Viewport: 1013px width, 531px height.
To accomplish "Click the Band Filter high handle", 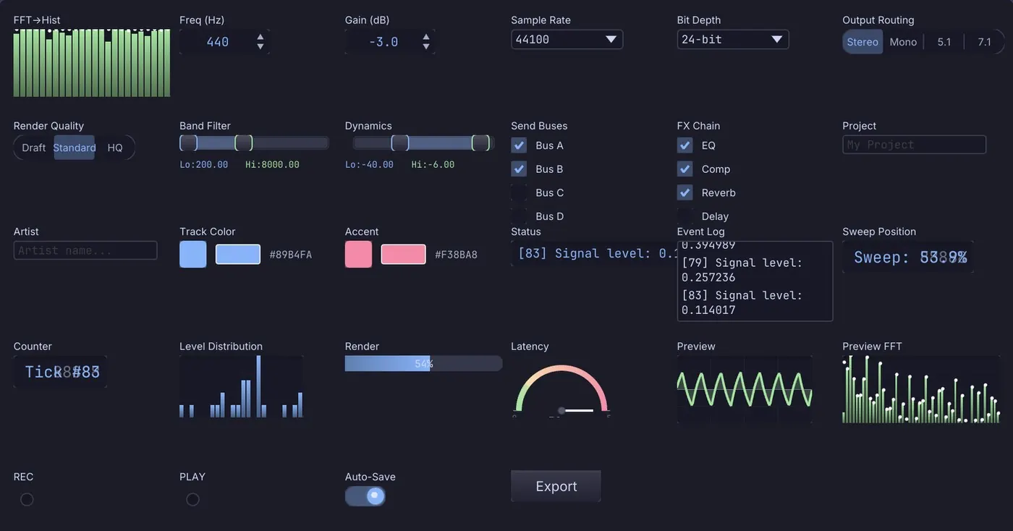I will [x=244, y=143].
